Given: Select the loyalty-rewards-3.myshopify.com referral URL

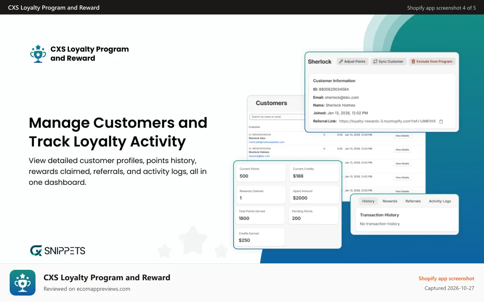Looking at the screenshot, I should 387,121.
